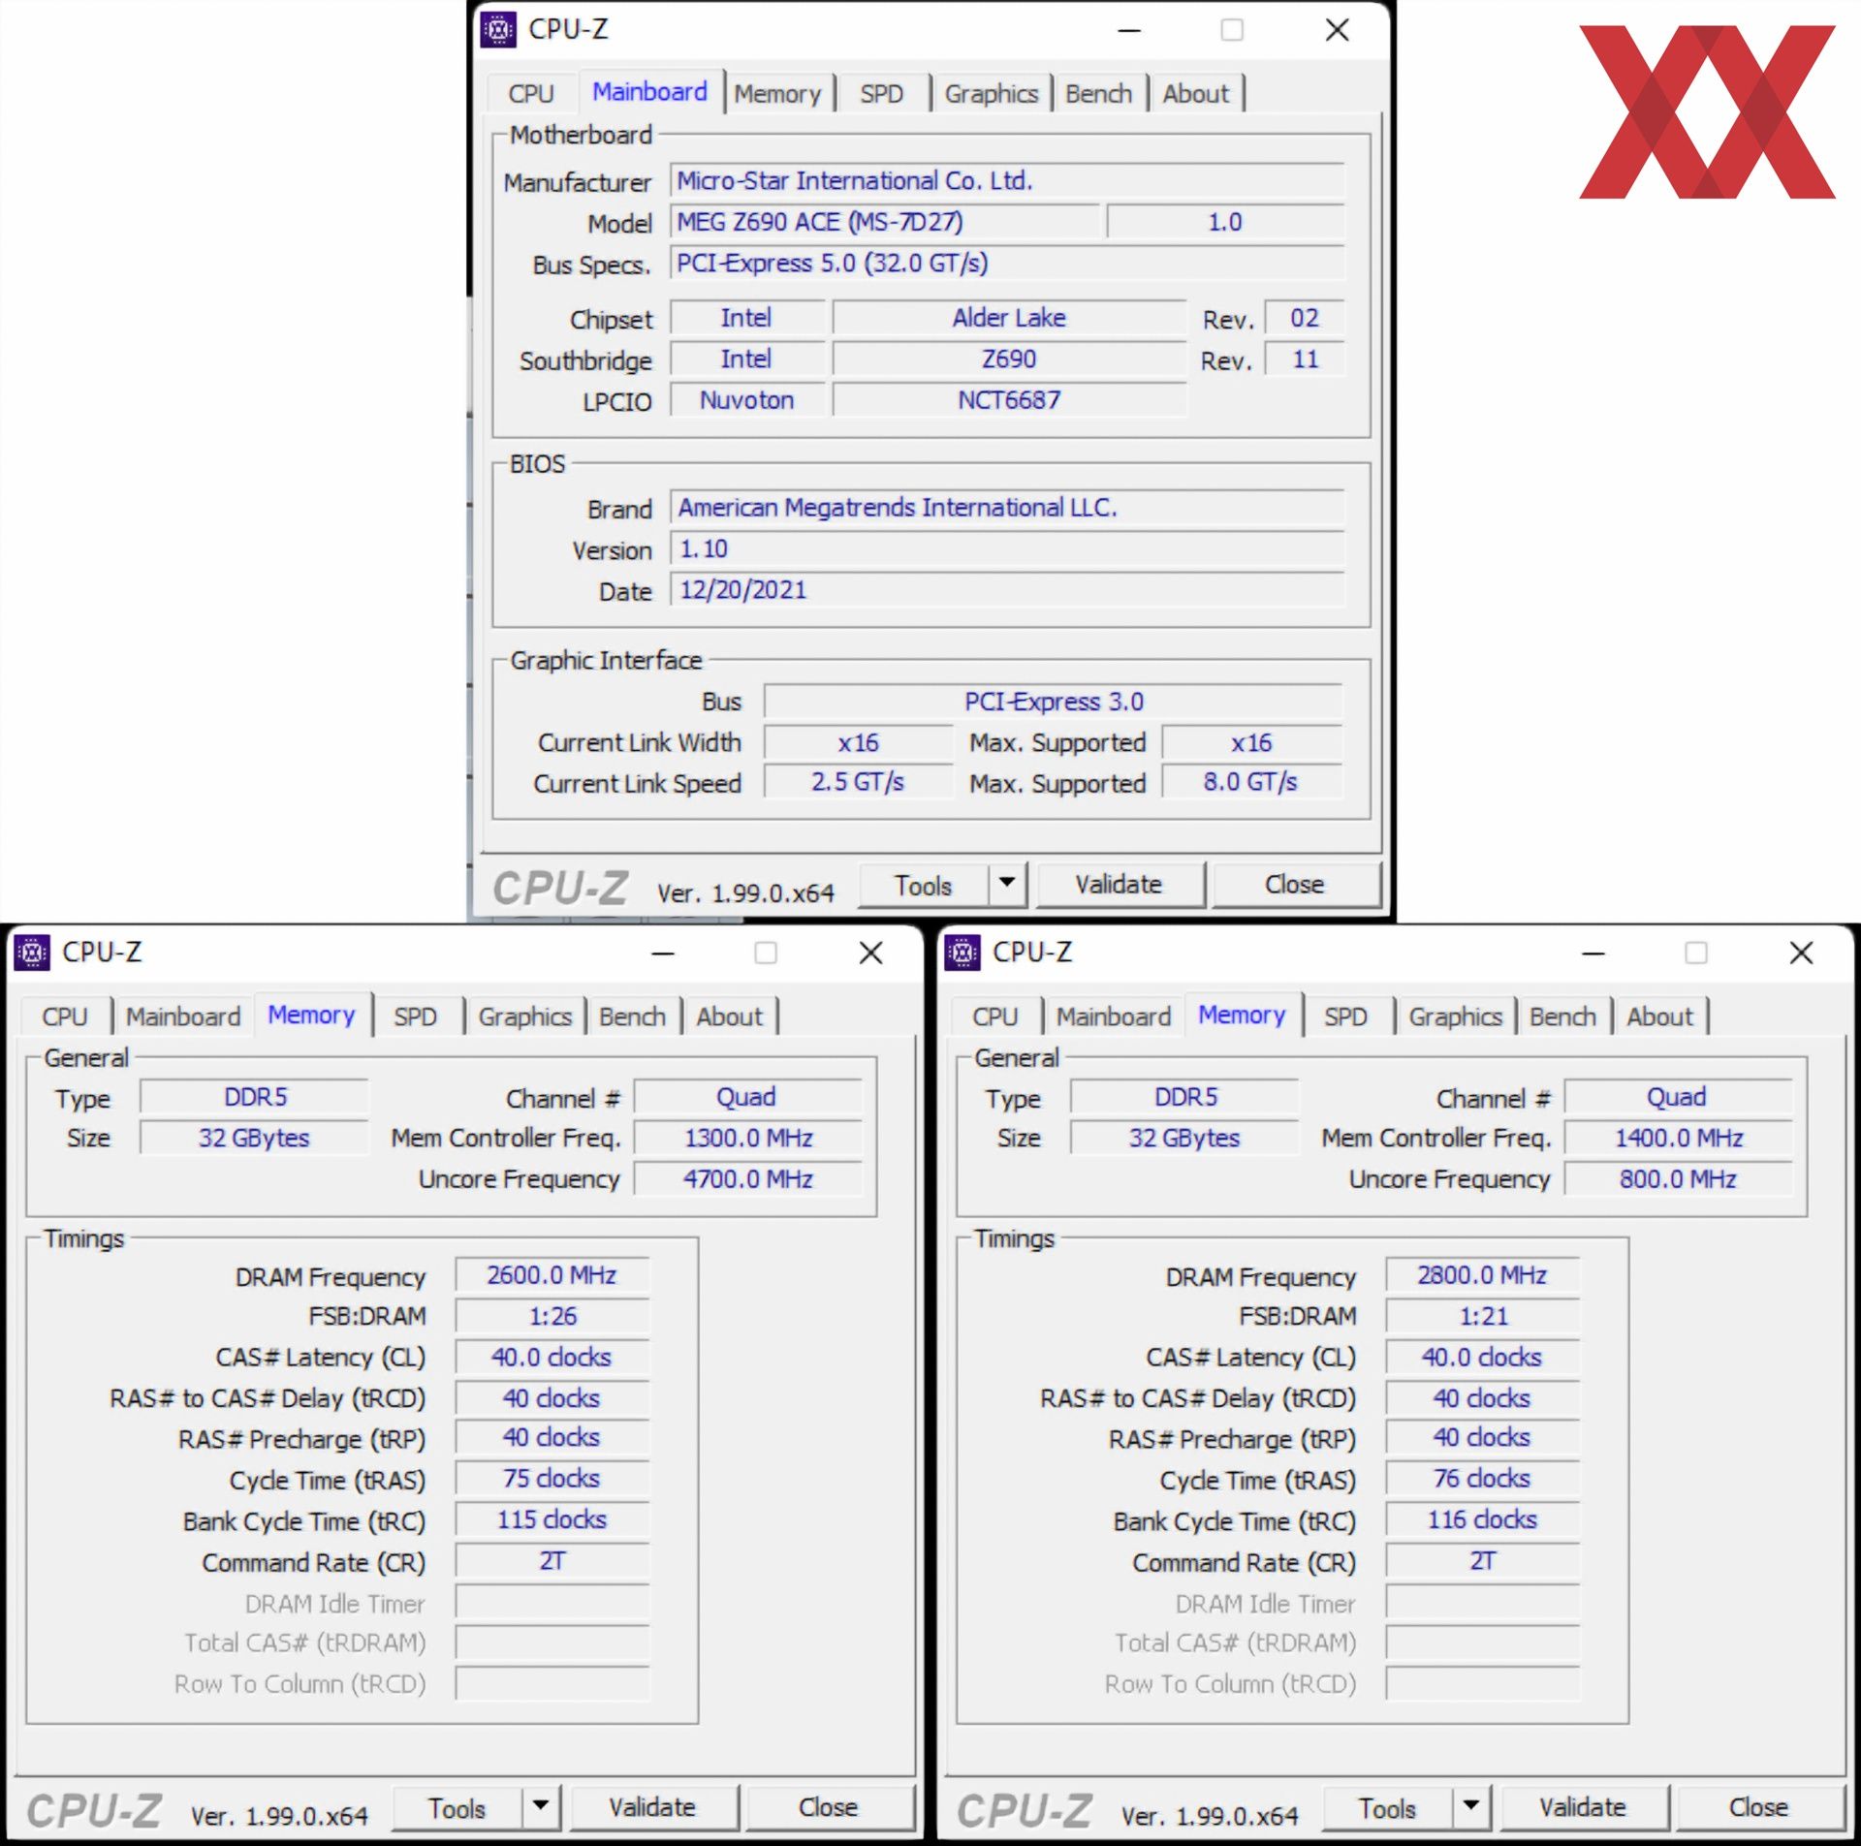Viewport: 1861px width, 1846px height.
Task: Minimize the 1300 MHz controller Memory window
Action: pos(663,954)
